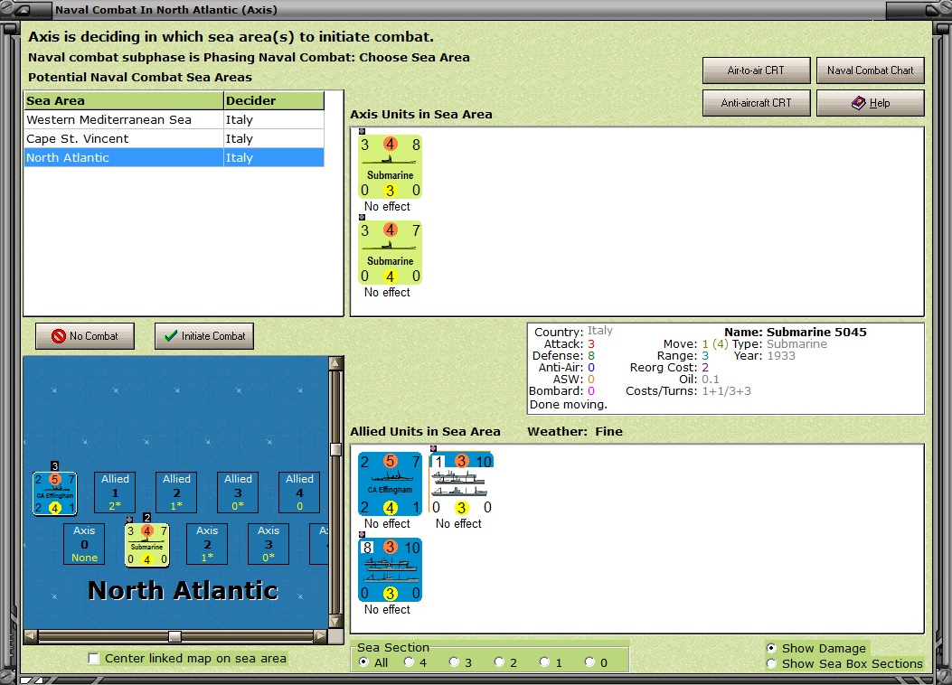Select the Axis submarine counter with defense 8
Screen dimensions: 952x685
[x=390, y=167]
